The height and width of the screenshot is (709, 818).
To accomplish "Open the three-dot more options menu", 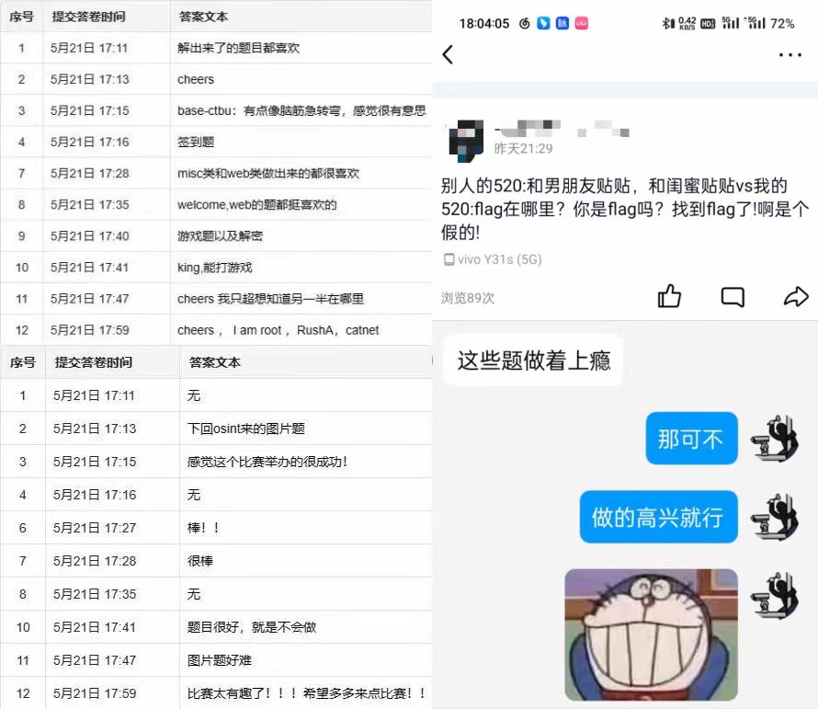I will click(x=790, y=55).
